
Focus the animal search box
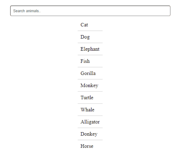[90, 11]
